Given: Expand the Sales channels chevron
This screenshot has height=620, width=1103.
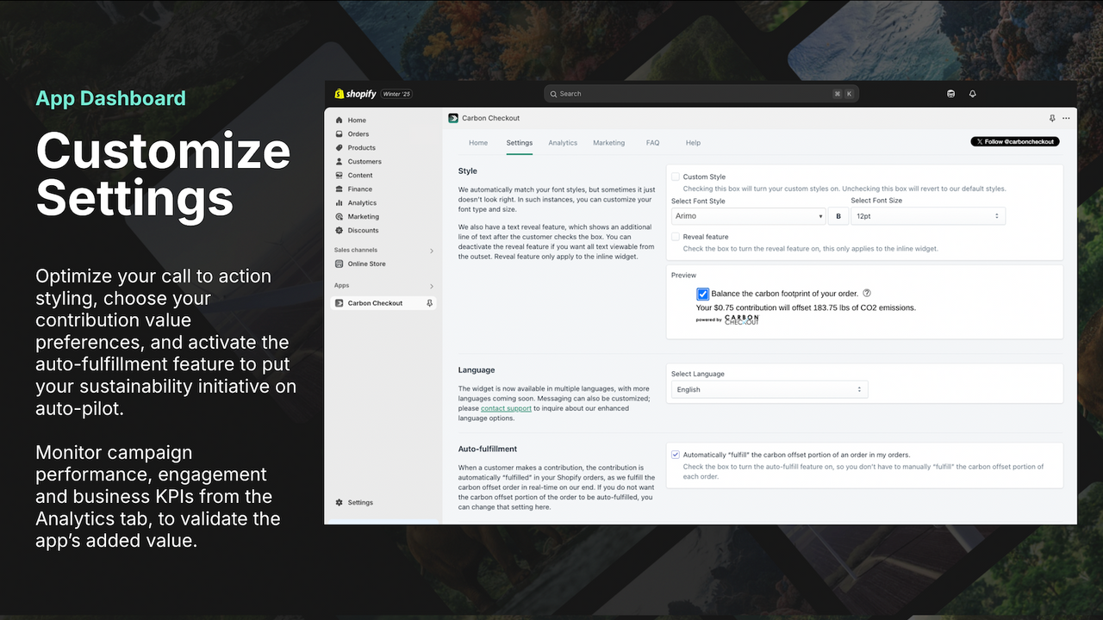Looking at the screenshot, I should click(432, 251).
